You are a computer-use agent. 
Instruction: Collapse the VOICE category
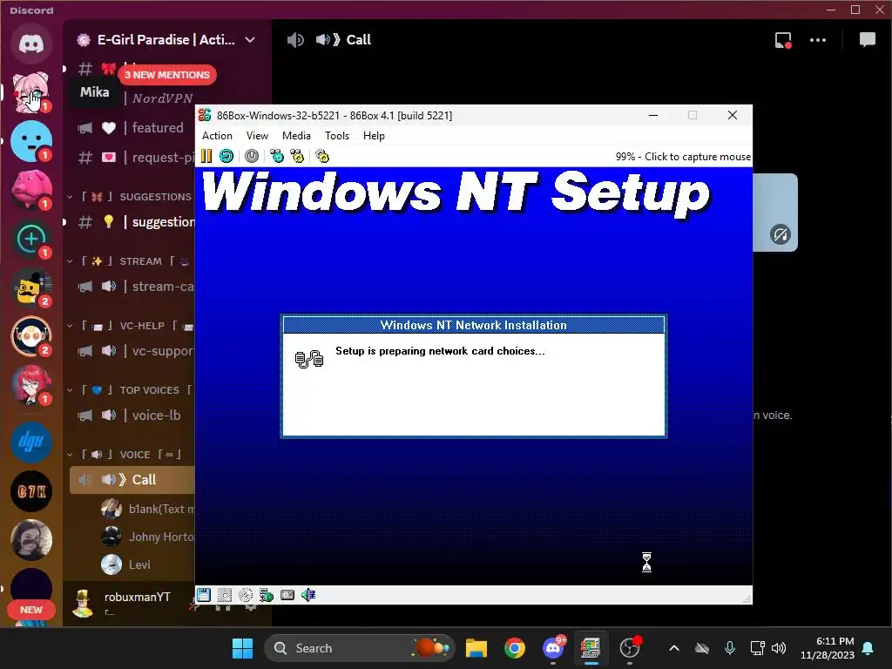pyautogui.click(x=124, y=455)
